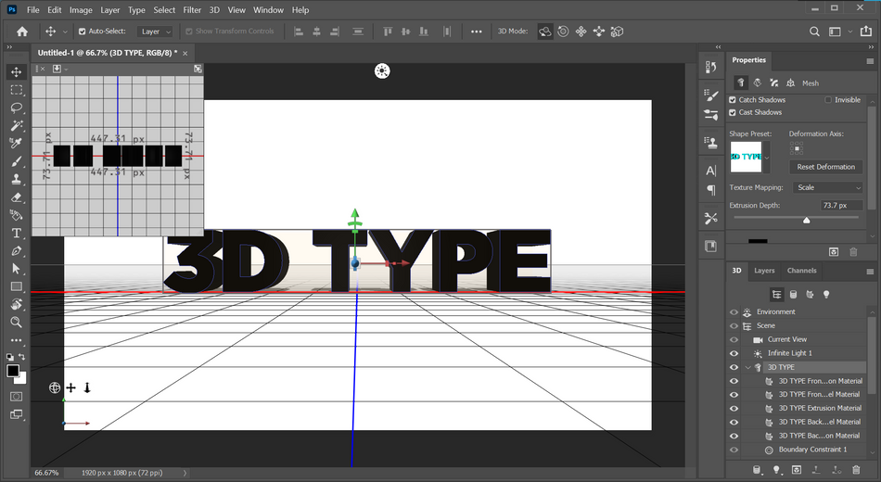The image size is (881, 482).
Task: Hide the 3D TYPE mesh eye icon
Action: coord(734,367)
